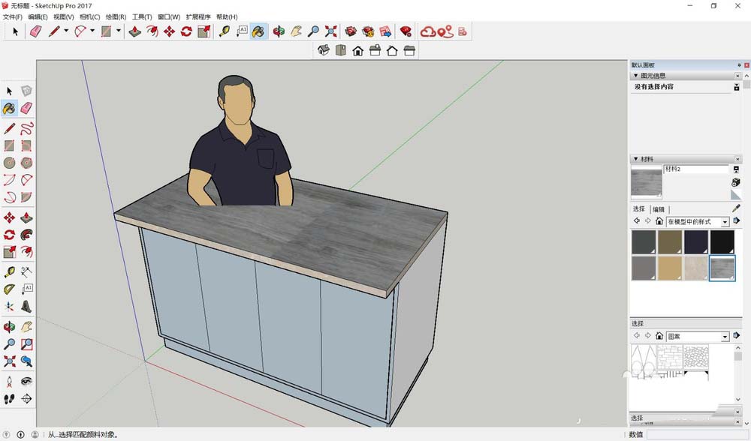
Task: Select the Orbit tool in top toolbar
Action: click(279, 31)
